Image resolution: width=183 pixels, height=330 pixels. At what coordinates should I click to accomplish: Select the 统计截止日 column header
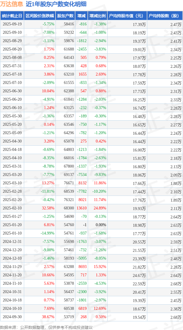click(x=12, y=16)
